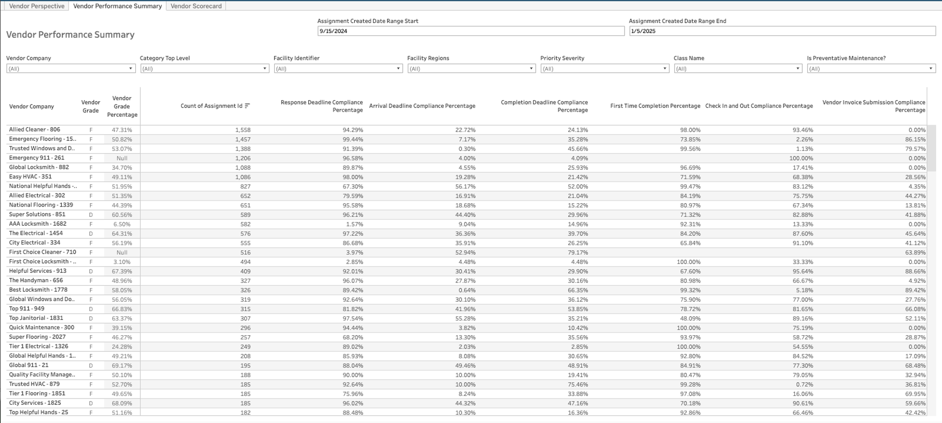Select AAA Locksmith - 1682 vendor

click(x=37, y=224)
